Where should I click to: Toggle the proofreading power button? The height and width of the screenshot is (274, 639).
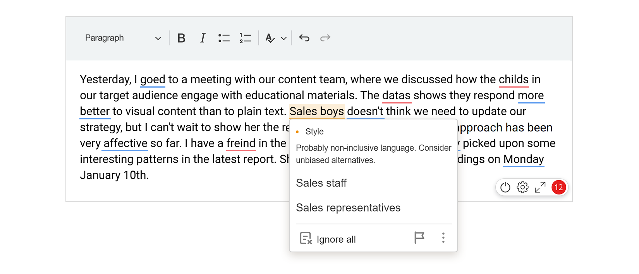coord(505,188)
